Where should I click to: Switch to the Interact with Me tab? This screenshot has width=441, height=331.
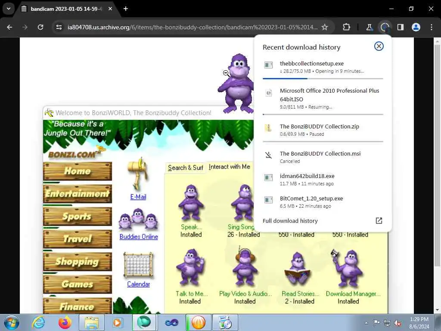click(x=230, y=167)
